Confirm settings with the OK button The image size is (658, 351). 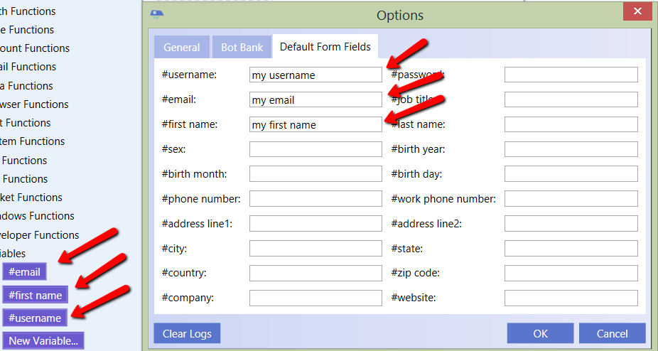pyautogui.click(x=540, y=333)
